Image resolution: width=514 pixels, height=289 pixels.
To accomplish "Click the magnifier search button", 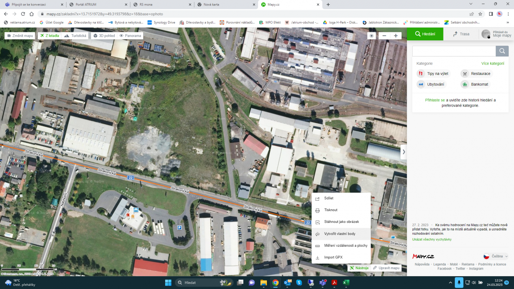I will [x=502, y=51].
